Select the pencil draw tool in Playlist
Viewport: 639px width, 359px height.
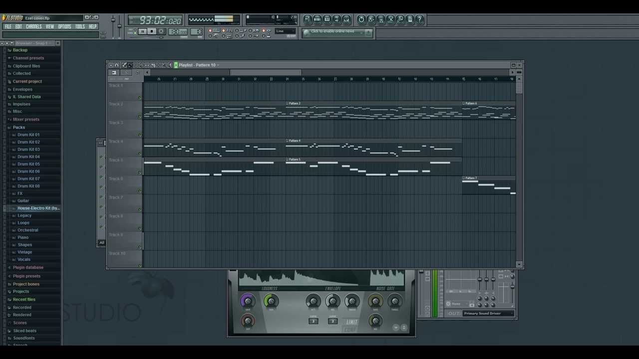click(124, 65)
